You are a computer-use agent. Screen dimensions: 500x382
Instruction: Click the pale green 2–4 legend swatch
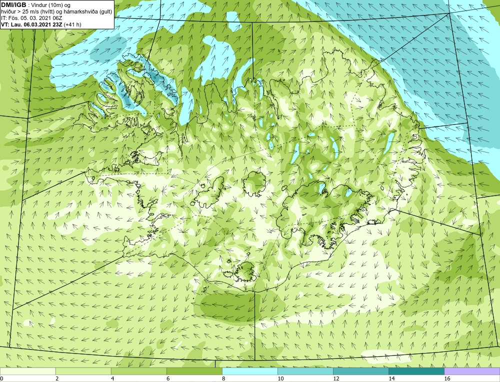click(83, 371)
